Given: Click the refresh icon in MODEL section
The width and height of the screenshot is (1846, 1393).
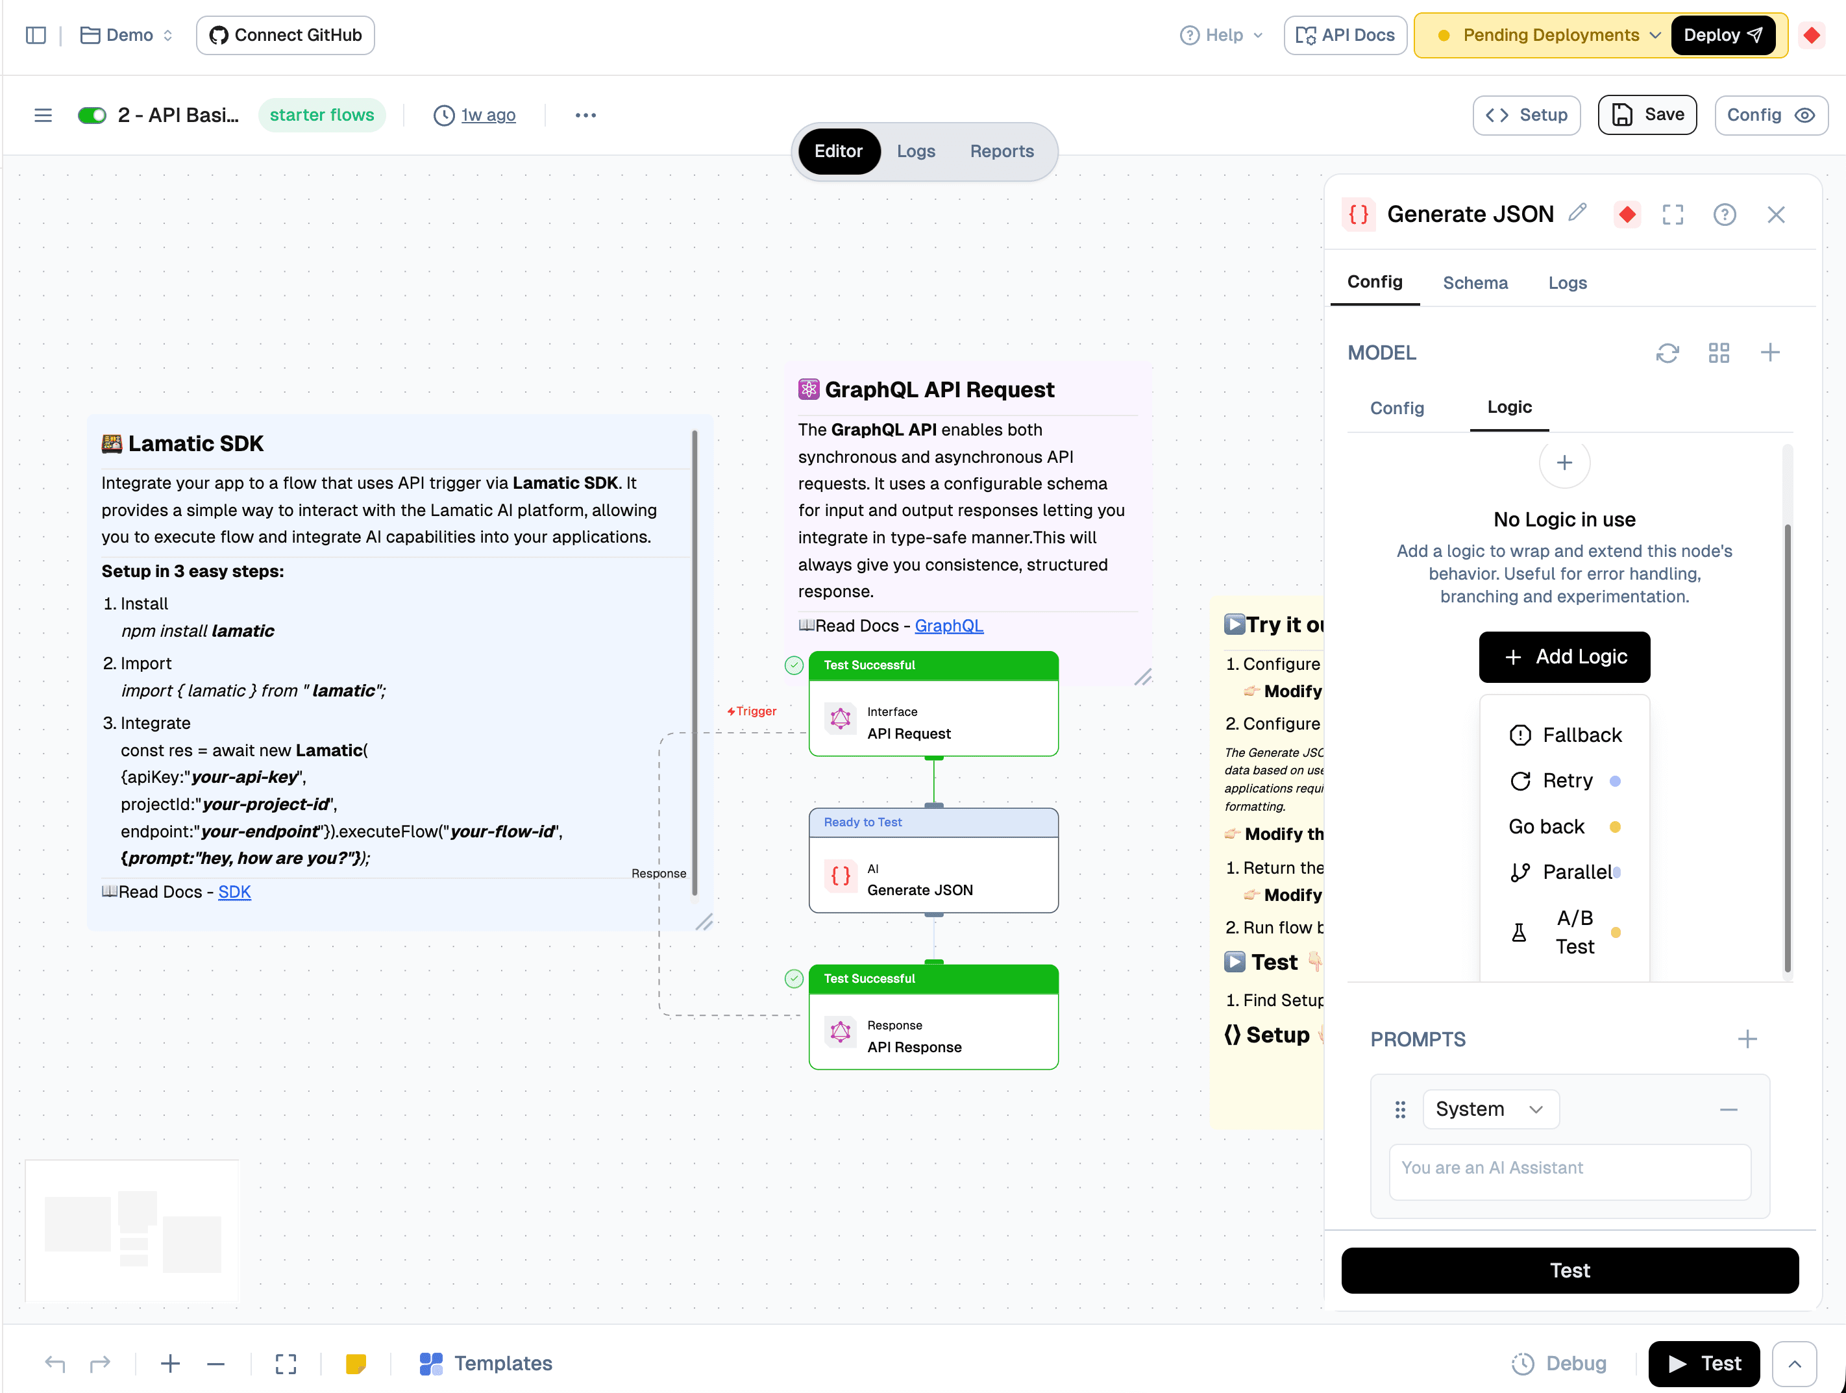Looking at the screenshot, I should [1667, 353].
